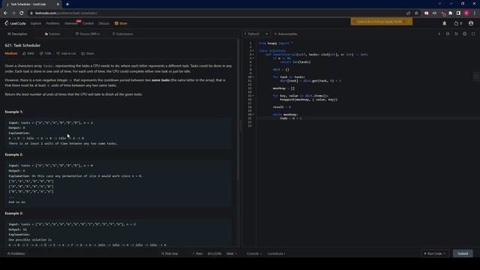Collapse code fold at line 4
The width and height of the screenshot is (480, 270).
253,55
